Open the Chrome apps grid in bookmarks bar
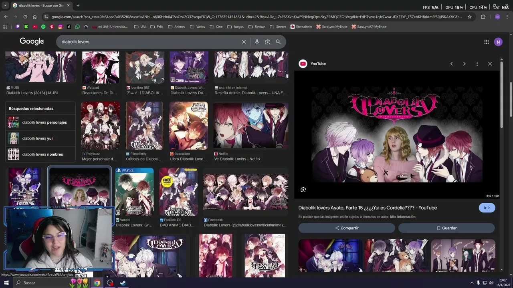This screenshot has width=513, height=288. pos(5,27)
